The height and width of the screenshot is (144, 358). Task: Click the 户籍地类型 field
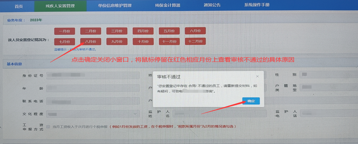329,87
